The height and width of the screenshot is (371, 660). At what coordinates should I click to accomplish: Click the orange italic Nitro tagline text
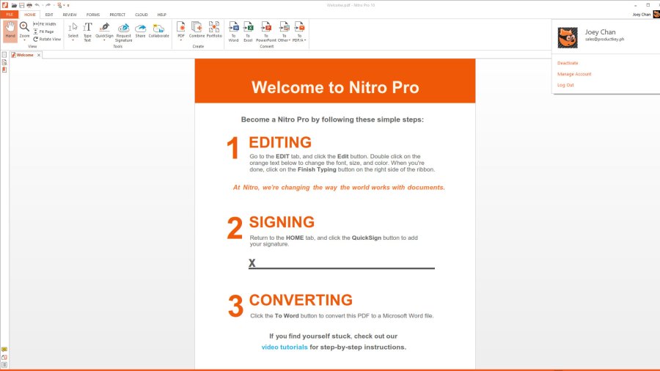(339, 187)
